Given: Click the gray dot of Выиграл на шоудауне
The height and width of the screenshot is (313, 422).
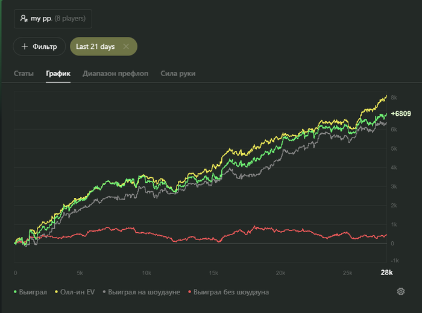Looking at the screenshot, I should point(105,292).
